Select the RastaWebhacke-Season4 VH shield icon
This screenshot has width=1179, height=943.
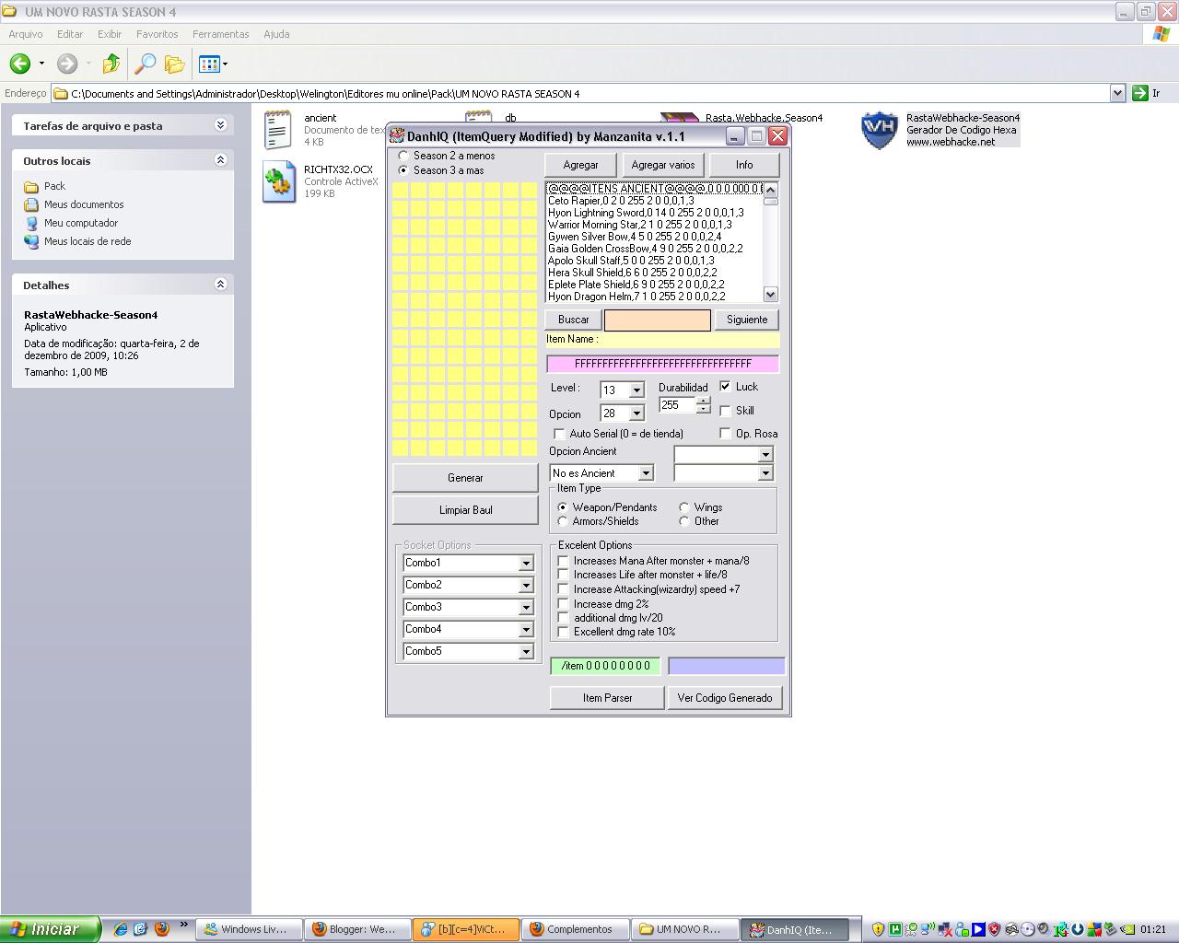tap(879, 130)
